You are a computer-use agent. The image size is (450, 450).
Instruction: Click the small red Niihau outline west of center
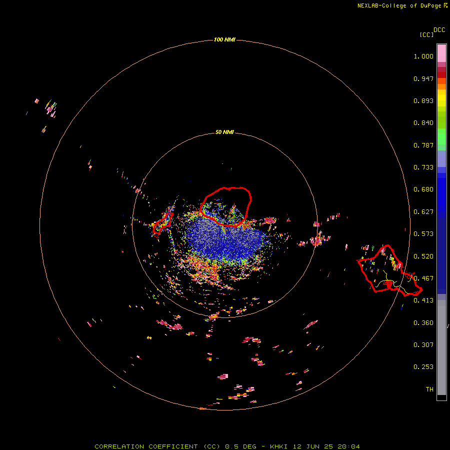(x=163, y=223)
